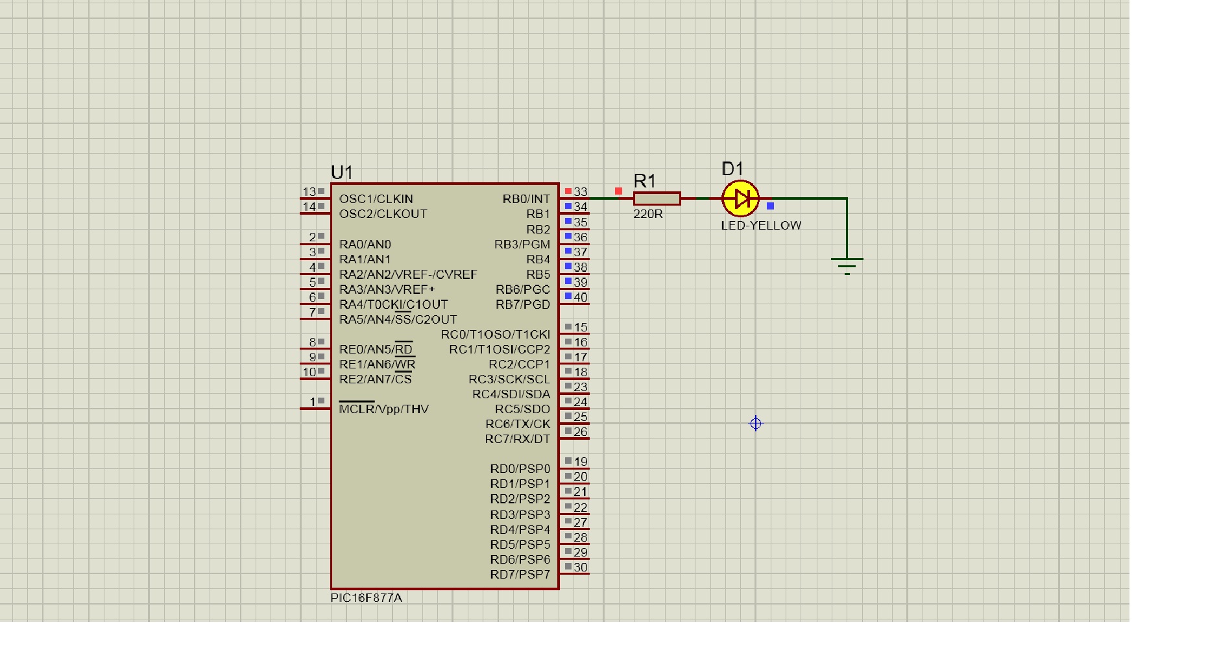Click the RD0/PSP0 pin label

(520, 469)
